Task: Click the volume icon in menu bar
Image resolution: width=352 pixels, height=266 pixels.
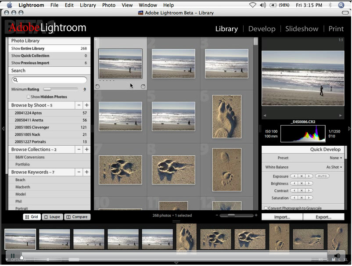Action: point(262,5)
